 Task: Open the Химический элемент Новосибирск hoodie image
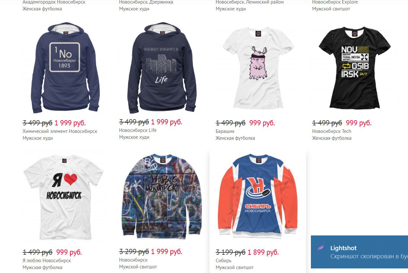[x=65, y=68]
